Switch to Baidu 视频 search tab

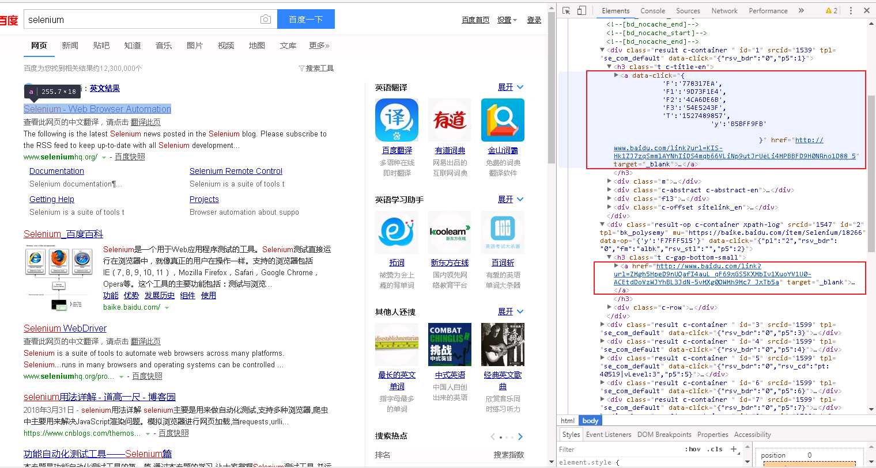(x=226, y=45)
